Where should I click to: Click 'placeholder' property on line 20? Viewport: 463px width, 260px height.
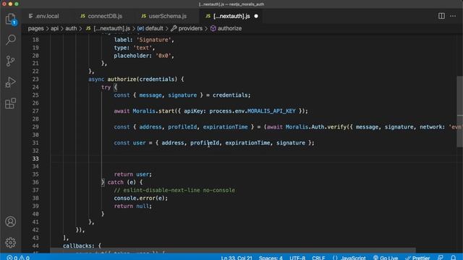pos(132,56)
